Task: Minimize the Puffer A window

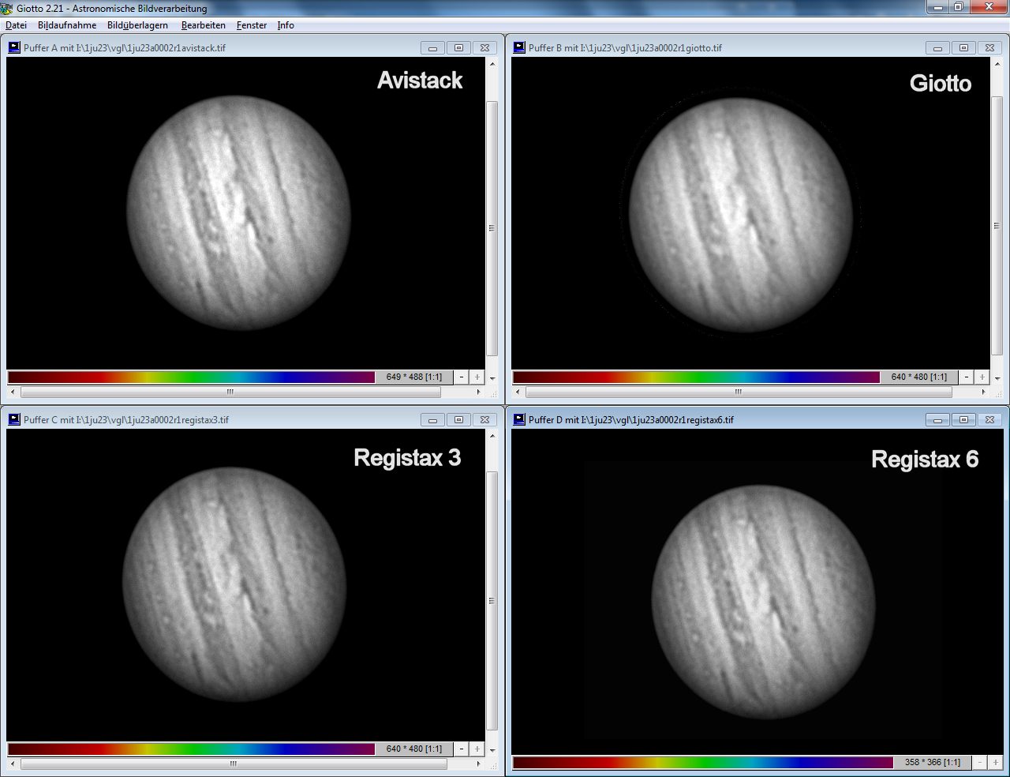Action: pos(432,48)
